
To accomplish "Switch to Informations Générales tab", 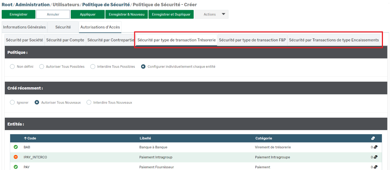I will pos(24,27).
